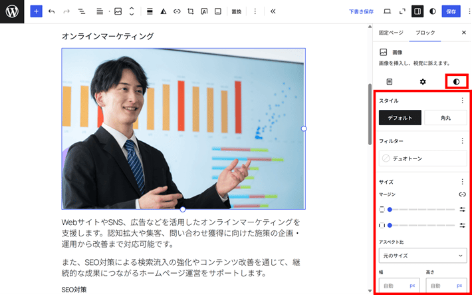Open the page preview with arrows icon

402,11
